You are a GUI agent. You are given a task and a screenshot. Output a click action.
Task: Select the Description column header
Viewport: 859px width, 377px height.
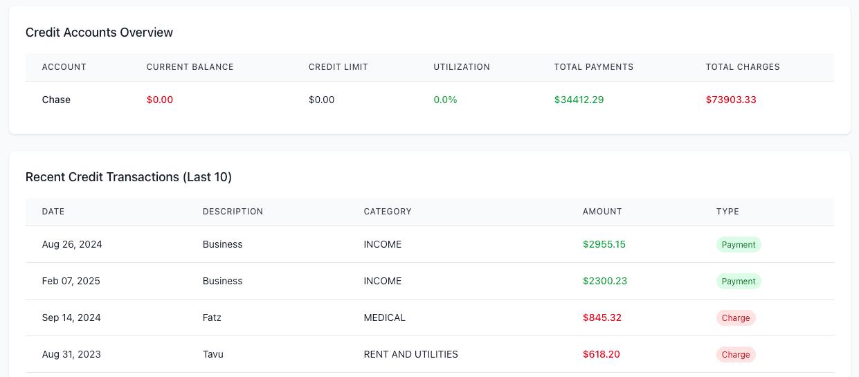(x=233, y=212)
